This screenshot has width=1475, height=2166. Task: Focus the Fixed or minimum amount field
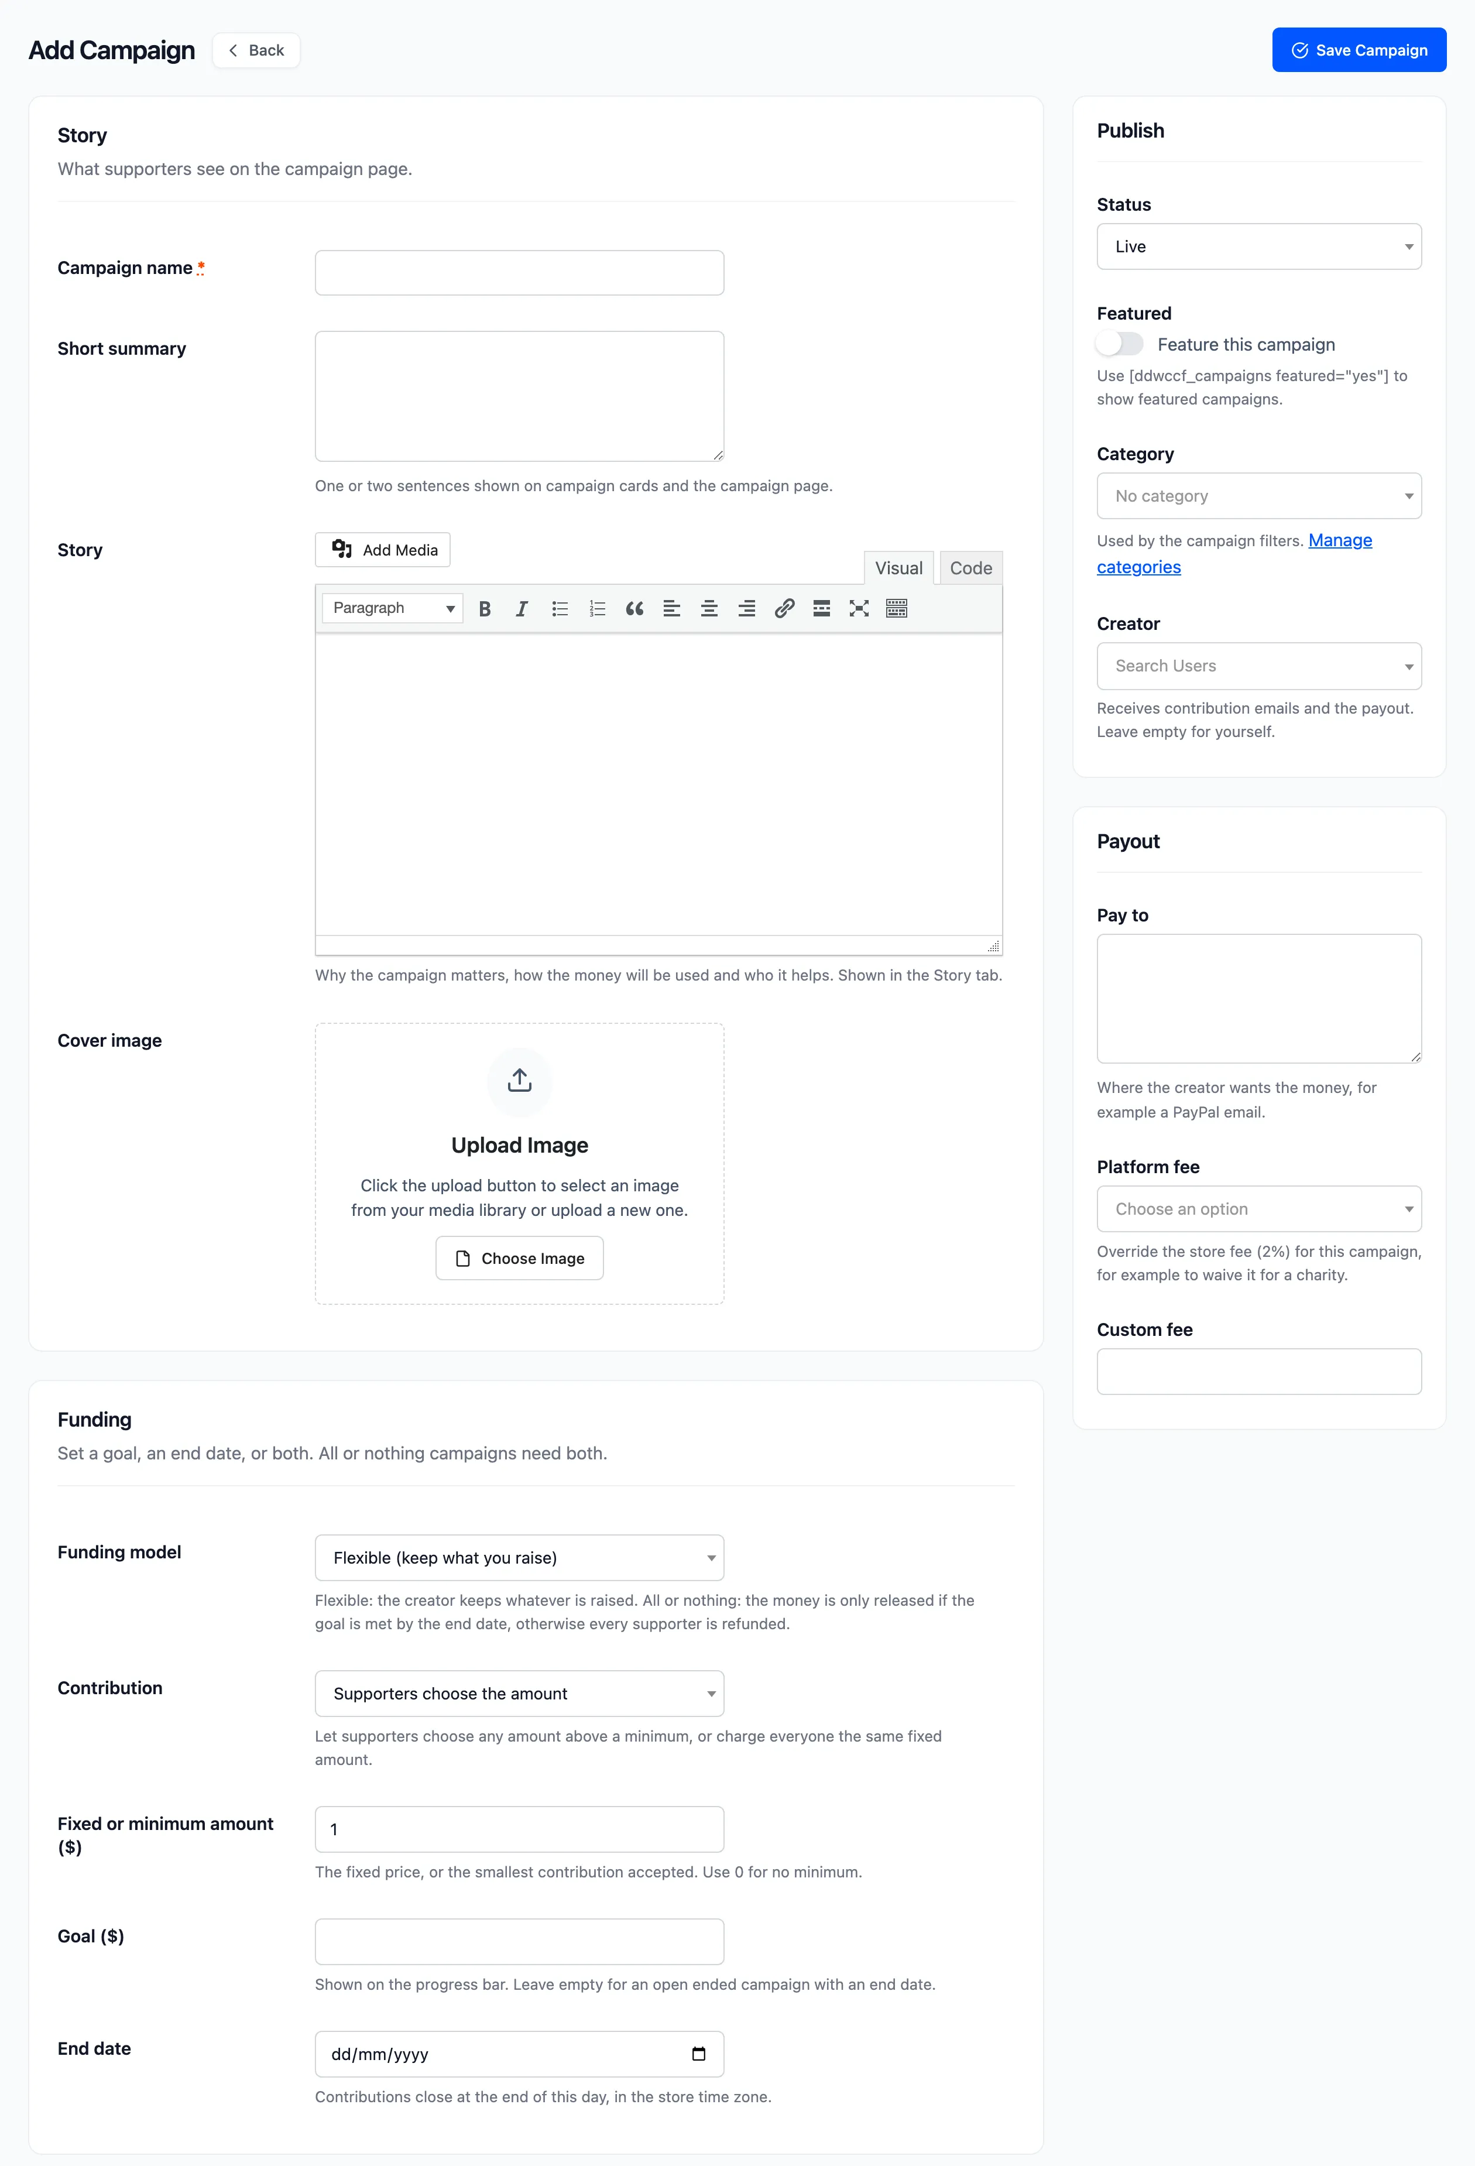[519, 1829]
